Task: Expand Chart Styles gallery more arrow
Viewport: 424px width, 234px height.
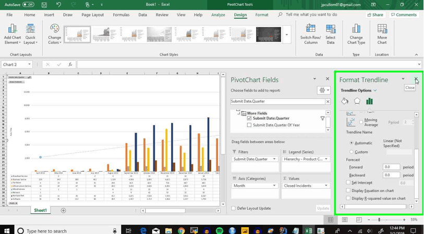Action: pyautogui.click(x=287, y=35)
